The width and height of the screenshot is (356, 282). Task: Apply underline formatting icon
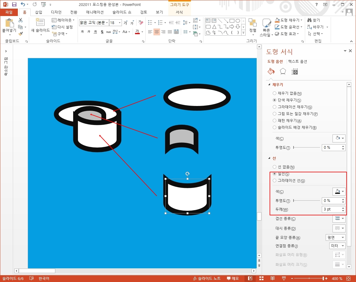pyautogui.click(x=95, y=32)
